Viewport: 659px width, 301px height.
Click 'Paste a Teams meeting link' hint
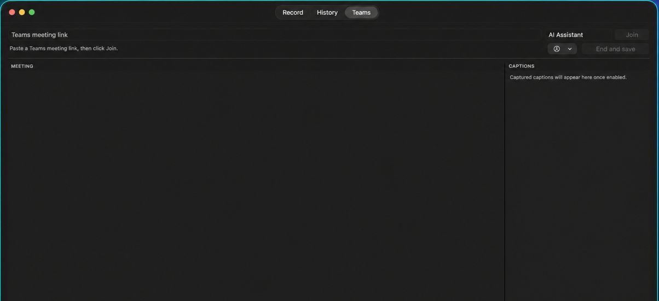(63, 49)
